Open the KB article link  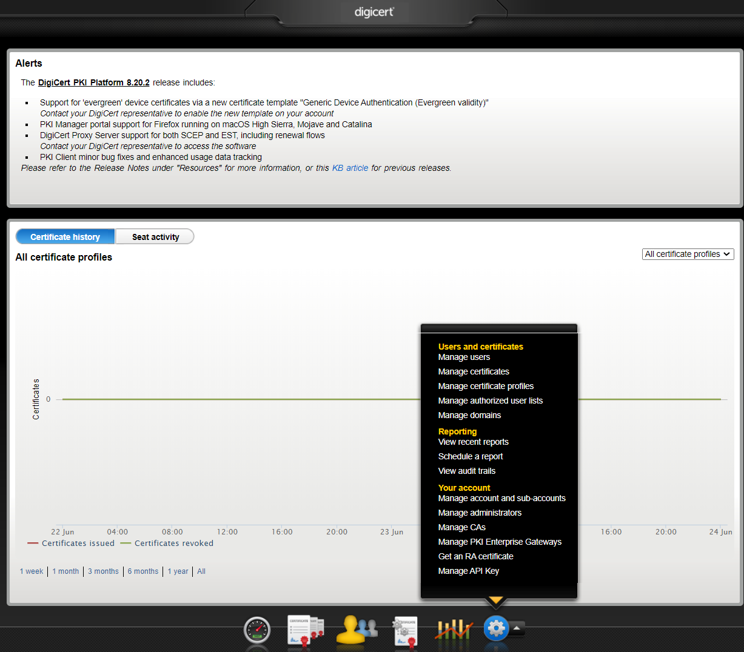pyautogui.click(x=350, y=168)
